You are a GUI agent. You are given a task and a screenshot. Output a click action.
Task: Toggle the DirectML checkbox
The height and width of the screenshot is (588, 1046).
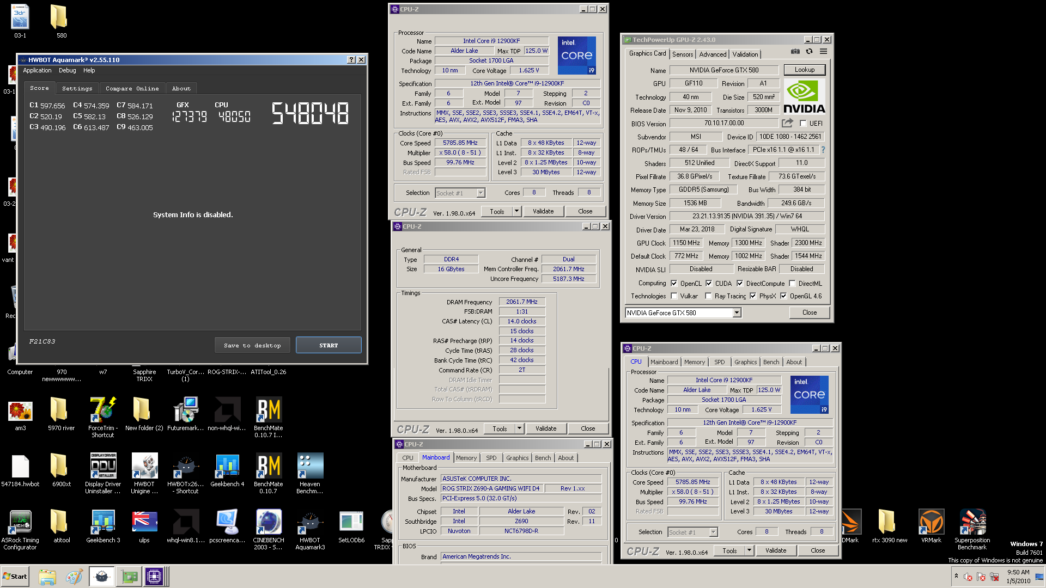pos(792,283)
